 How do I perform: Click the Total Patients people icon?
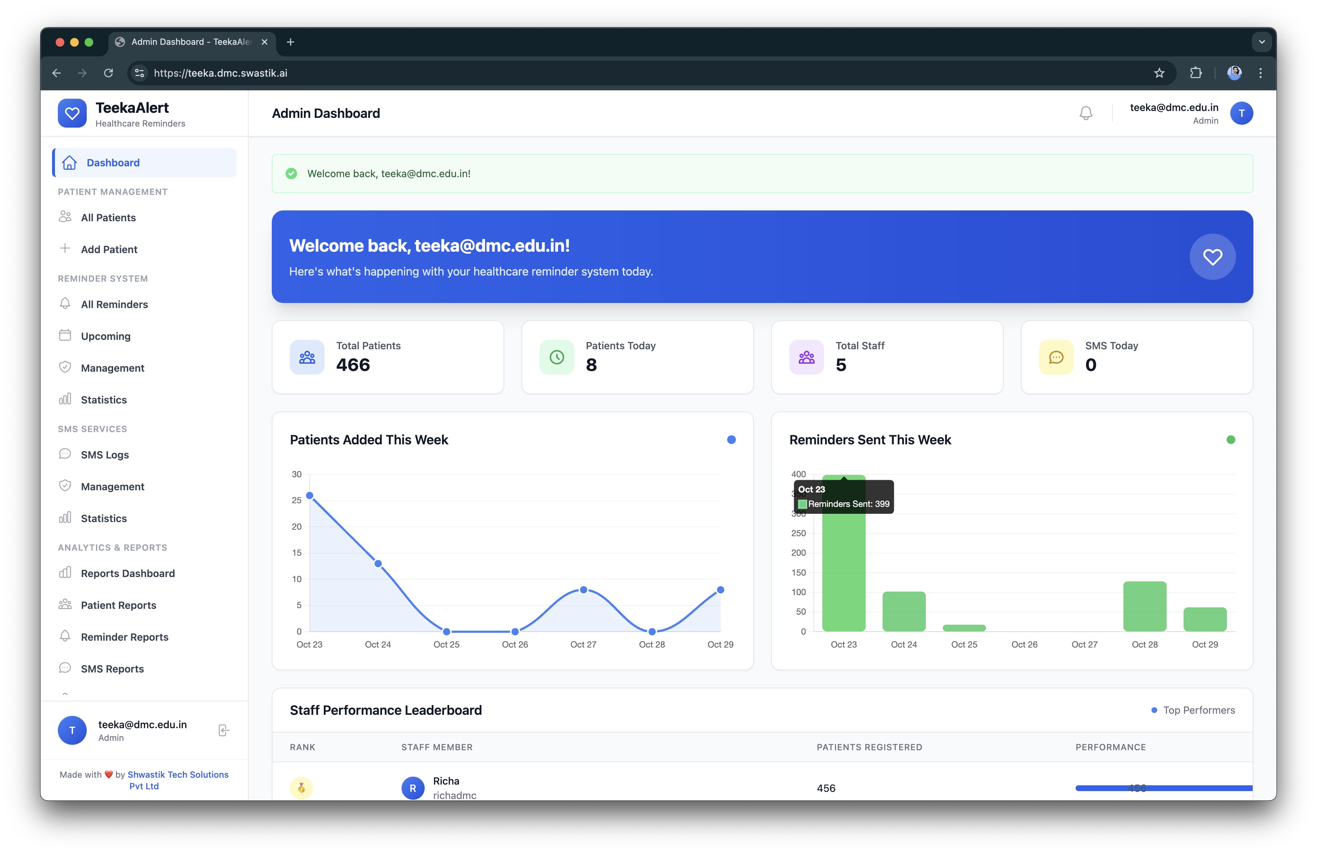[307, 358]
